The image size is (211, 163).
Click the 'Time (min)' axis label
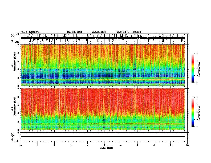click(107, 148)
